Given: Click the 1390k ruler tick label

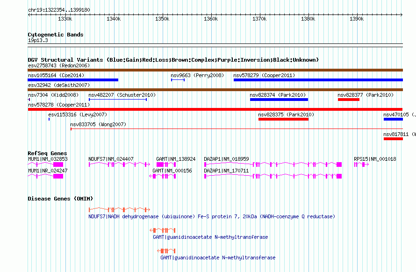Looking at the screenshot, I should [357, 19].
